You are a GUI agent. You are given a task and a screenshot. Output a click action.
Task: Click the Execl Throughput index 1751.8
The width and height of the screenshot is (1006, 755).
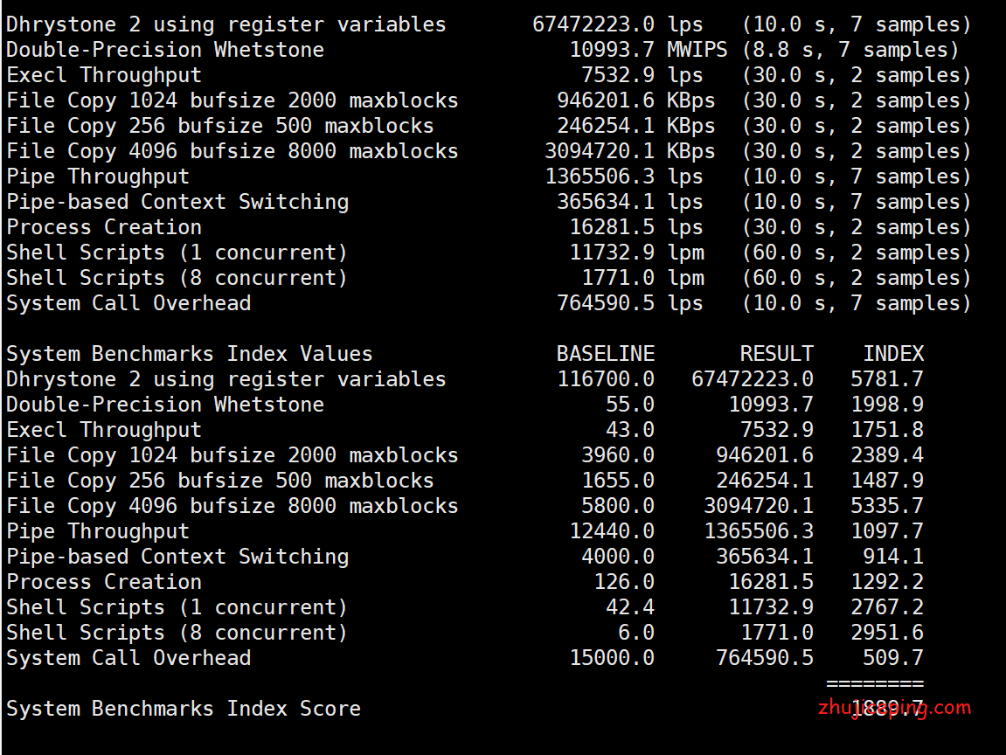coord(887,430)
